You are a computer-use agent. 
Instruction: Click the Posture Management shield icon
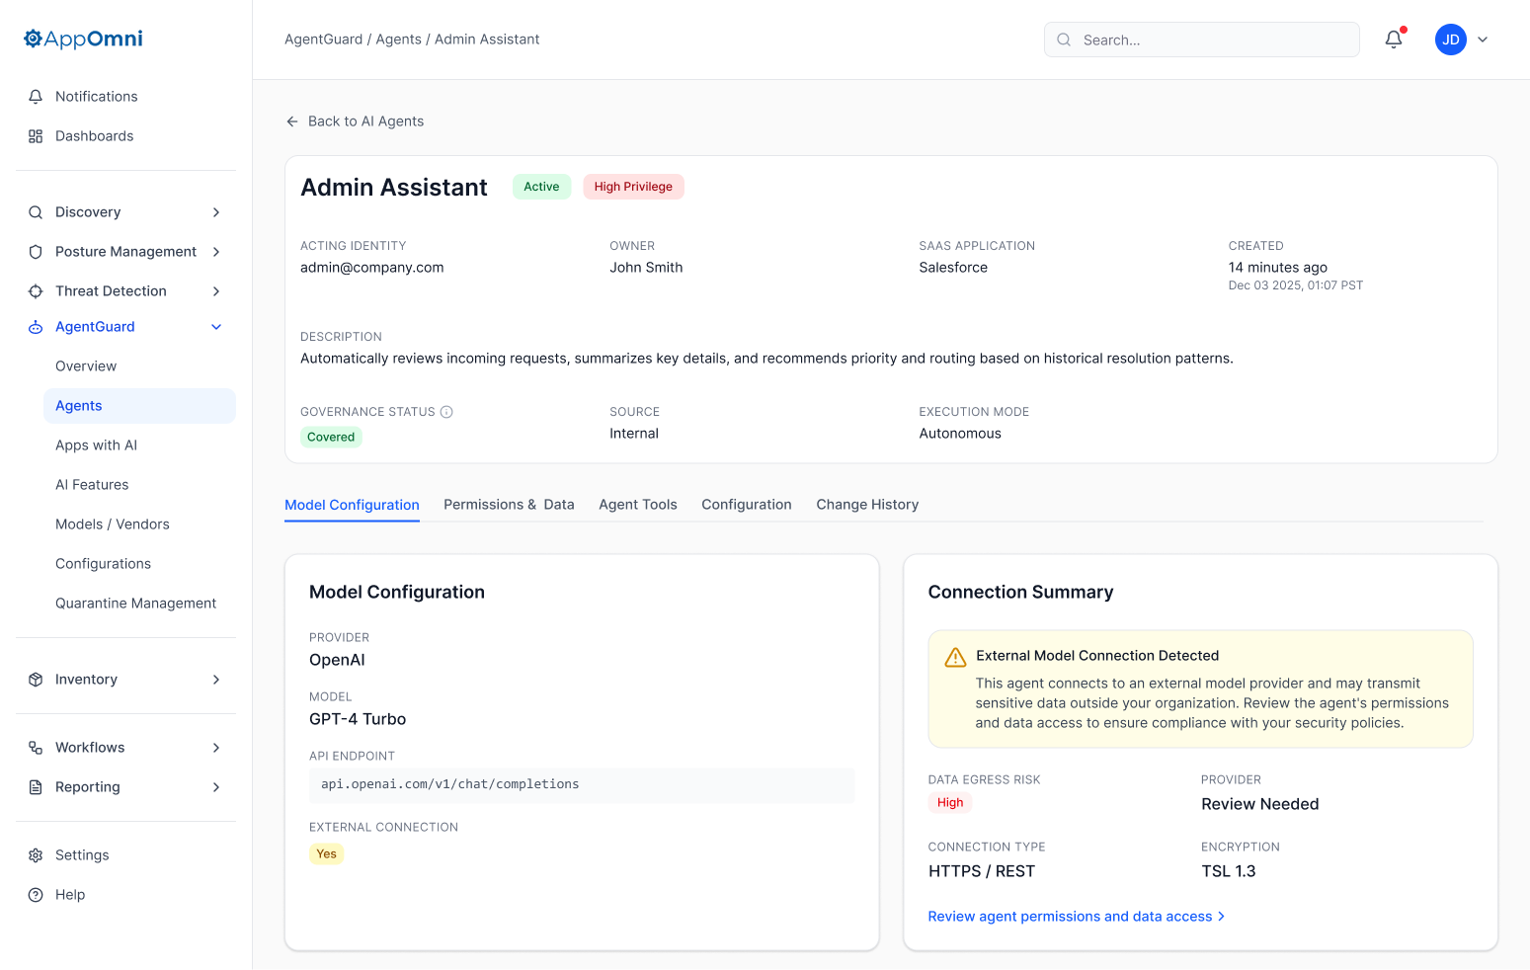click(36, 251)
